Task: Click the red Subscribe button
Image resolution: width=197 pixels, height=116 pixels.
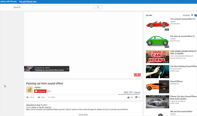Action: [40, 91]
